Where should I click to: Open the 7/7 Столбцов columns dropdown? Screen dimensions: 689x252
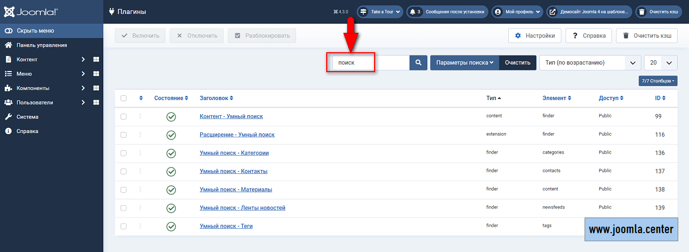(x=658, y=81)
